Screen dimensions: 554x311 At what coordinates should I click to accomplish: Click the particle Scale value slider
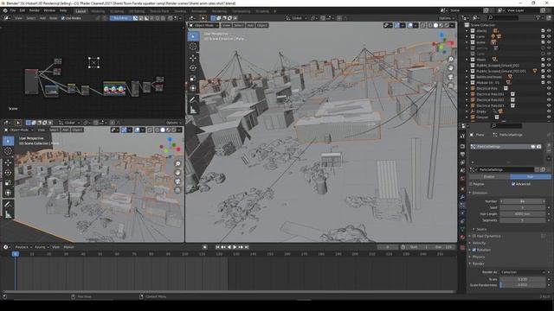pyautogui.click(x=523, y=279)
